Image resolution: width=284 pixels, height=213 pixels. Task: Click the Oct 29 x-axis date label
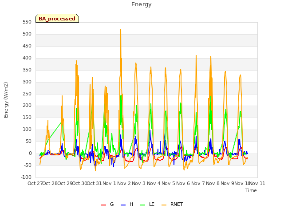[65, 183]
